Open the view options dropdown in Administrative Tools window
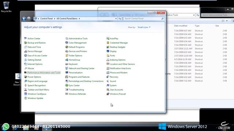The height and width of the screenshot is (131, 234). click(x=227, y=21)
